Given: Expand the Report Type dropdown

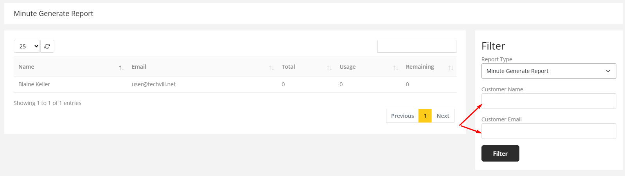Looking at the screenshot, I should (548, 71).
